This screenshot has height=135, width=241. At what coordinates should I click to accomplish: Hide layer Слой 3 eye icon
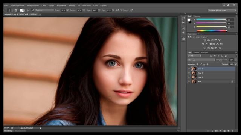189,69
